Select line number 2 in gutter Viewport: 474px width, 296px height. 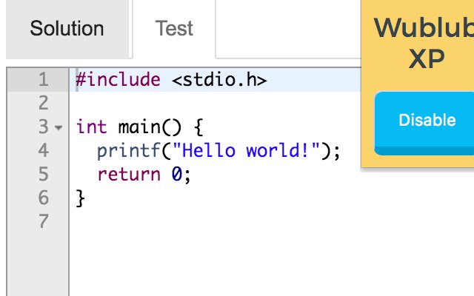click(x=43, y=104)
